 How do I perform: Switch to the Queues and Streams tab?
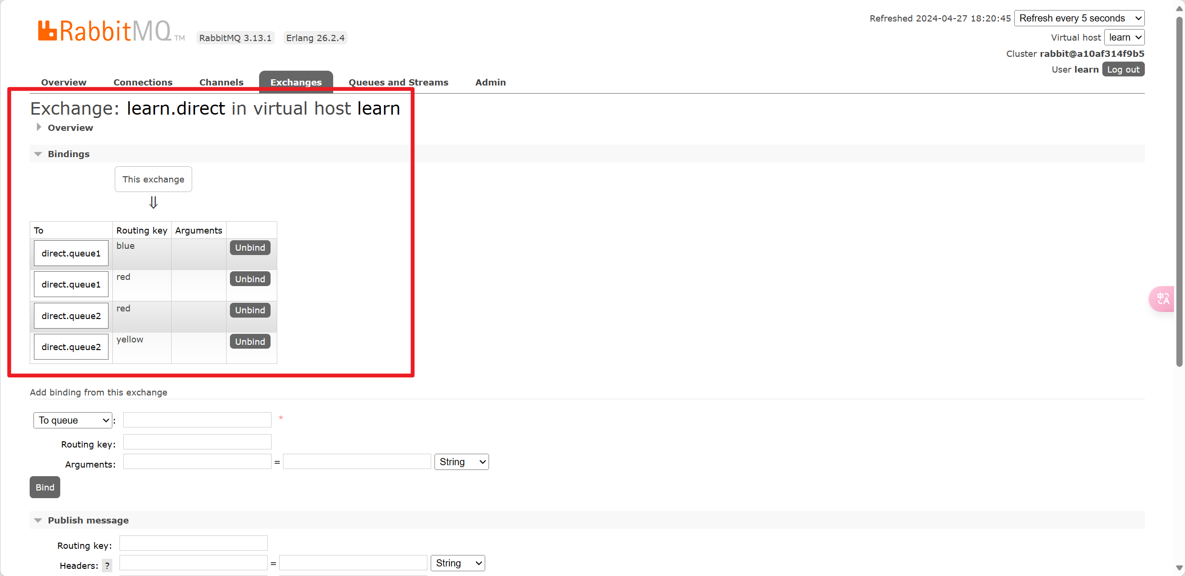398,82
